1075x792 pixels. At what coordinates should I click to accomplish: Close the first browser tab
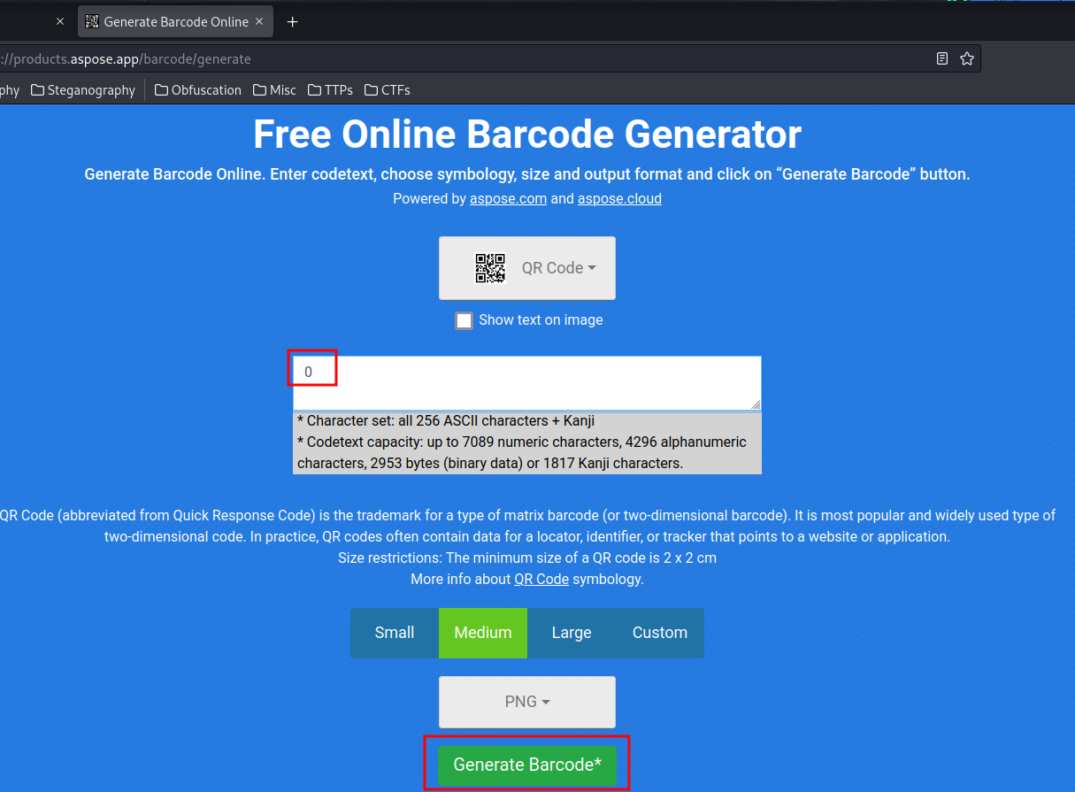coord(60,21)
